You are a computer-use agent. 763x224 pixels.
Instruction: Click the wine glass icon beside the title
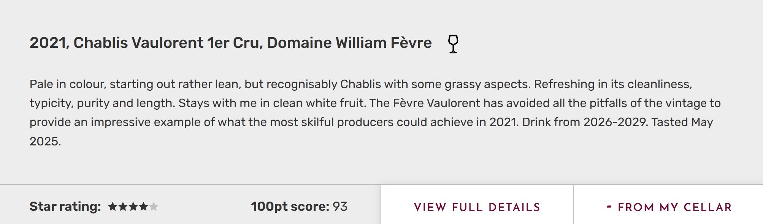coord(453,44)
